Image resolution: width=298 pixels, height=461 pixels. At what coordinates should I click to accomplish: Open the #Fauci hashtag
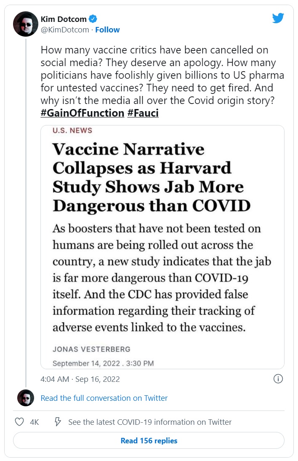pyautogui.click(x=143, y=113)
